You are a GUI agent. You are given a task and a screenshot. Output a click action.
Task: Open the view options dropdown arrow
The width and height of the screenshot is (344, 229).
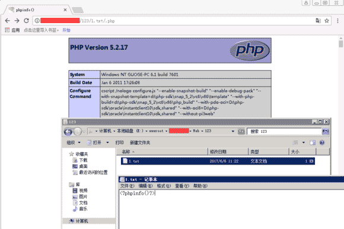pyautogui.click(x=304, y=142)
